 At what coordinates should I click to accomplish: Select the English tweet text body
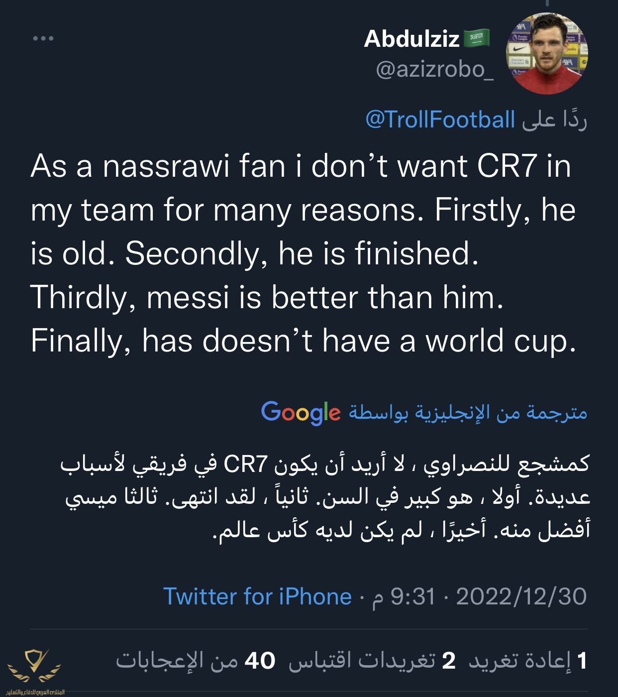pyautogui.click(x=304, y=253)
